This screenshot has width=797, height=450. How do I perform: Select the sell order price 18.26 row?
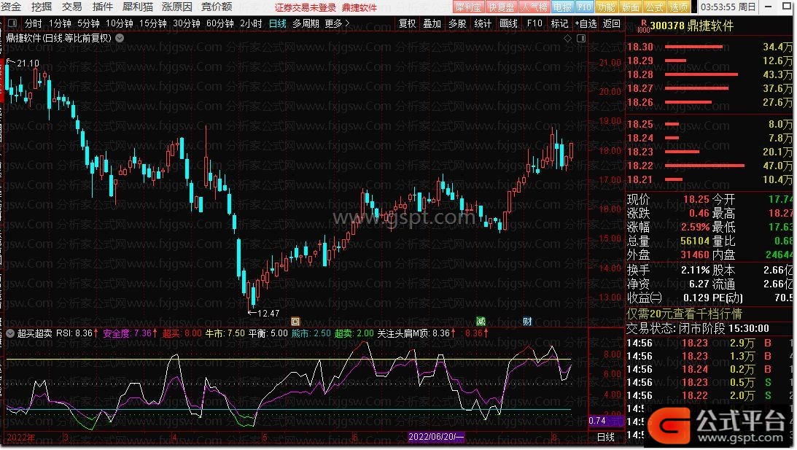pyautogui.click(x=709, y=102)
